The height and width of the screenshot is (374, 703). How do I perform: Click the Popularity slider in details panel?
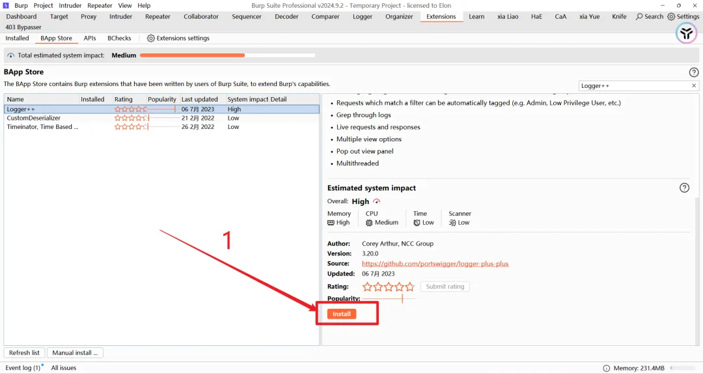click(388, 298)
